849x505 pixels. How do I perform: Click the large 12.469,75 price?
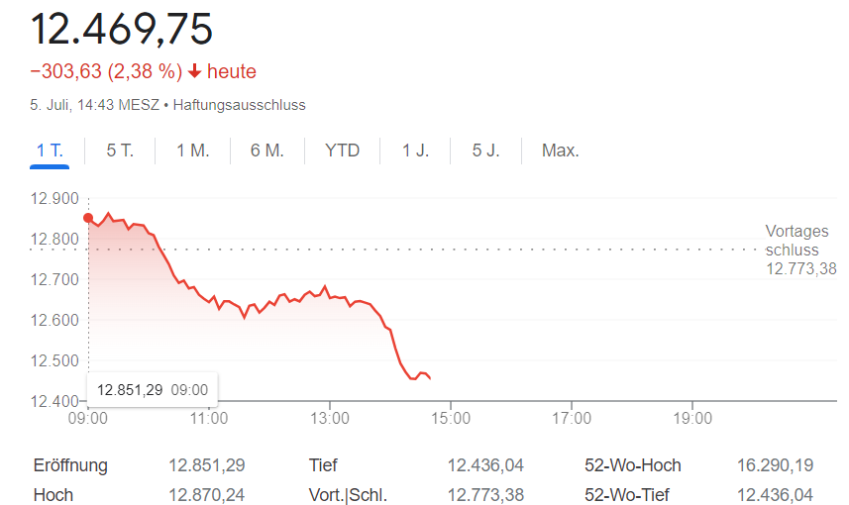122,30
